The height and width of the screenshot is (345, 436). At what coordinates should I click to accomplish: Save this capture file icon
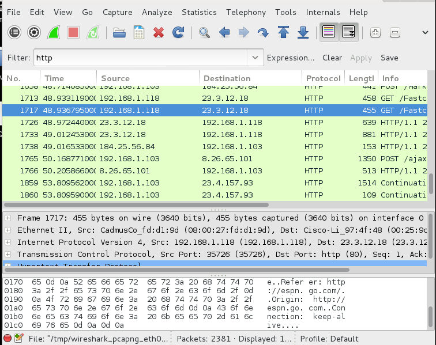(x=139, y=32)
